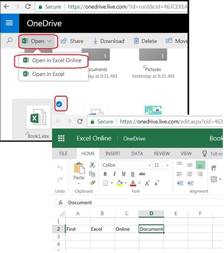224x253 pixels.
Task: Click Middle Align icon
Action: (x=190, y=165)
